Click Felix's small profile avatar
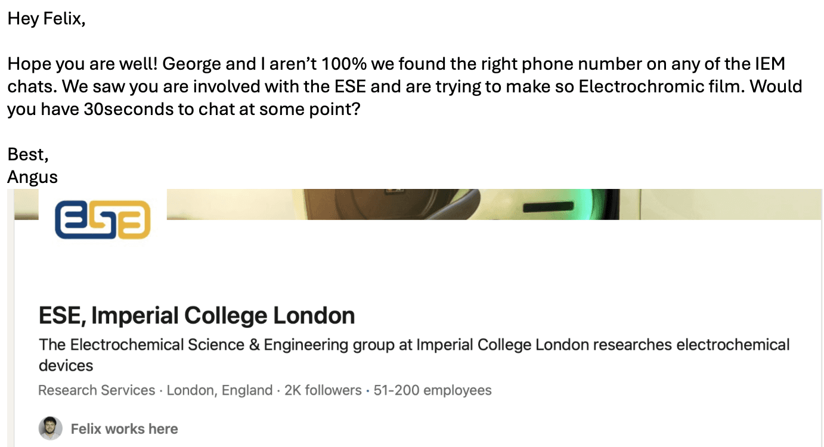824x447 pixels. click(x=50, y=429)
